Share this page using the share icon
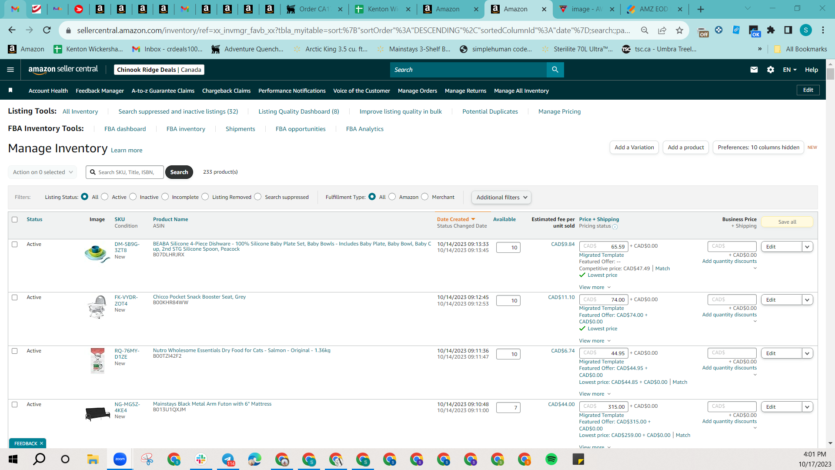 662,30
